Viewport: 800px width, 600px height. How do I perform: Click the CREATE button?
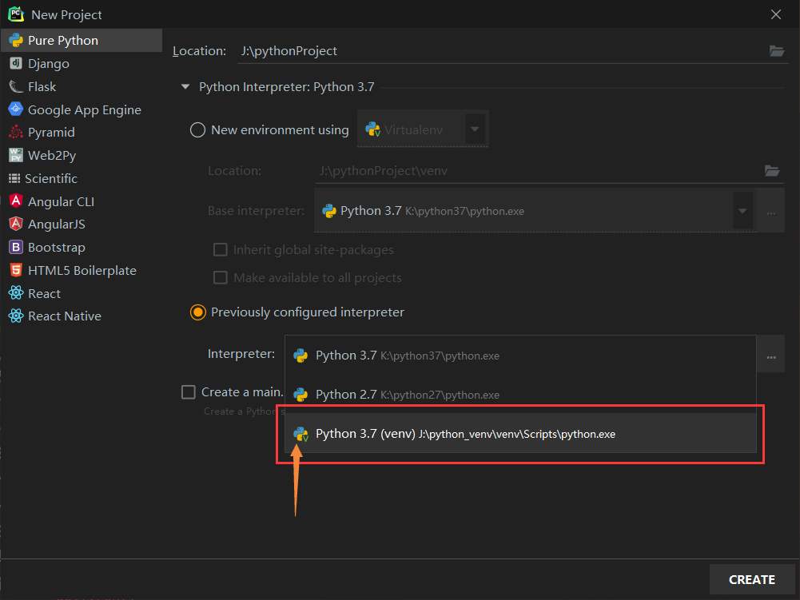tap(752, 579)
